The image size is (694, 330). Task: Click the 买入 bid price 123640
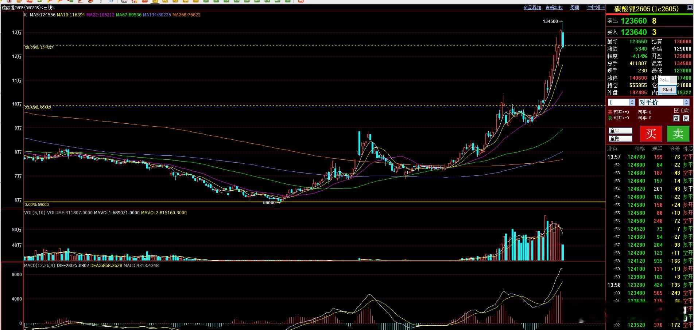[x=634, y=32]
